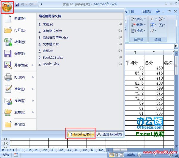The image size is (179, 158).
Task: Open Customize Quick Access Toolbar arrow
Action: pyautogui.click(x=42, y=4)
